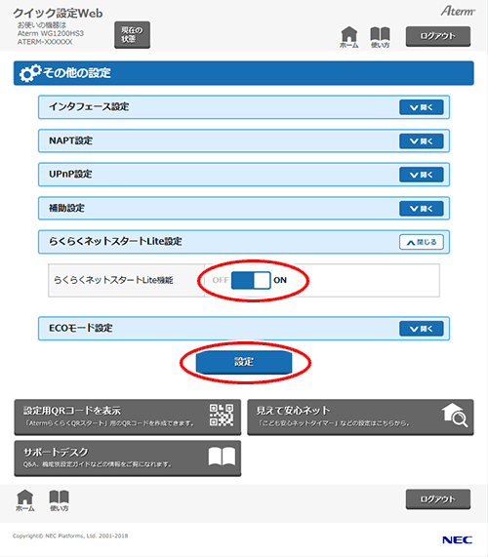Open 設定用QRコードを表示 panel
This screenshot has width=488, height=557.
point(128,418)
